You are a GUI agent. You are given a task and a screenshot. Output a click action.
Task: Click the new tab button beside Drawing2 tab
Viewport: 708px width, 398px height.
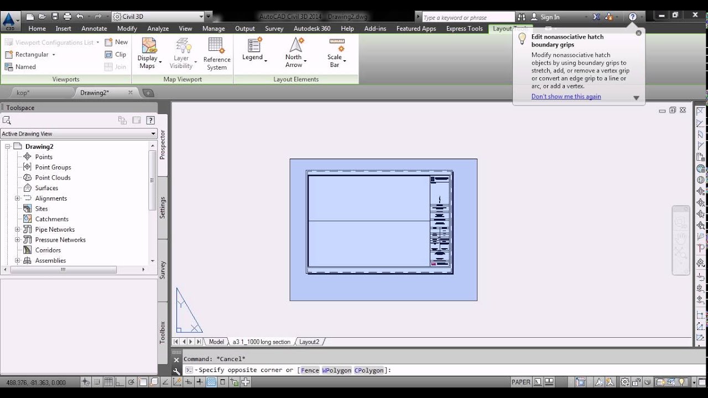(148, 93)
